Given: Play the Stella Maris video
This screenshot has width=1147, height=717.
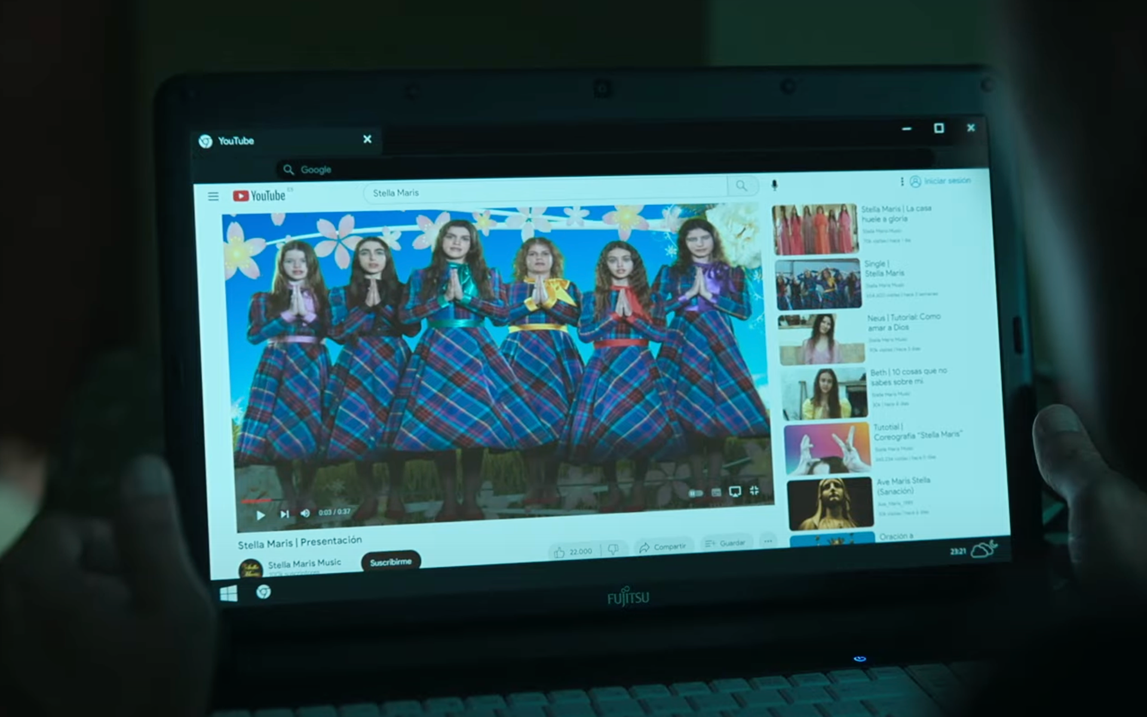Looking at the screenshot, I should point(260,514).
